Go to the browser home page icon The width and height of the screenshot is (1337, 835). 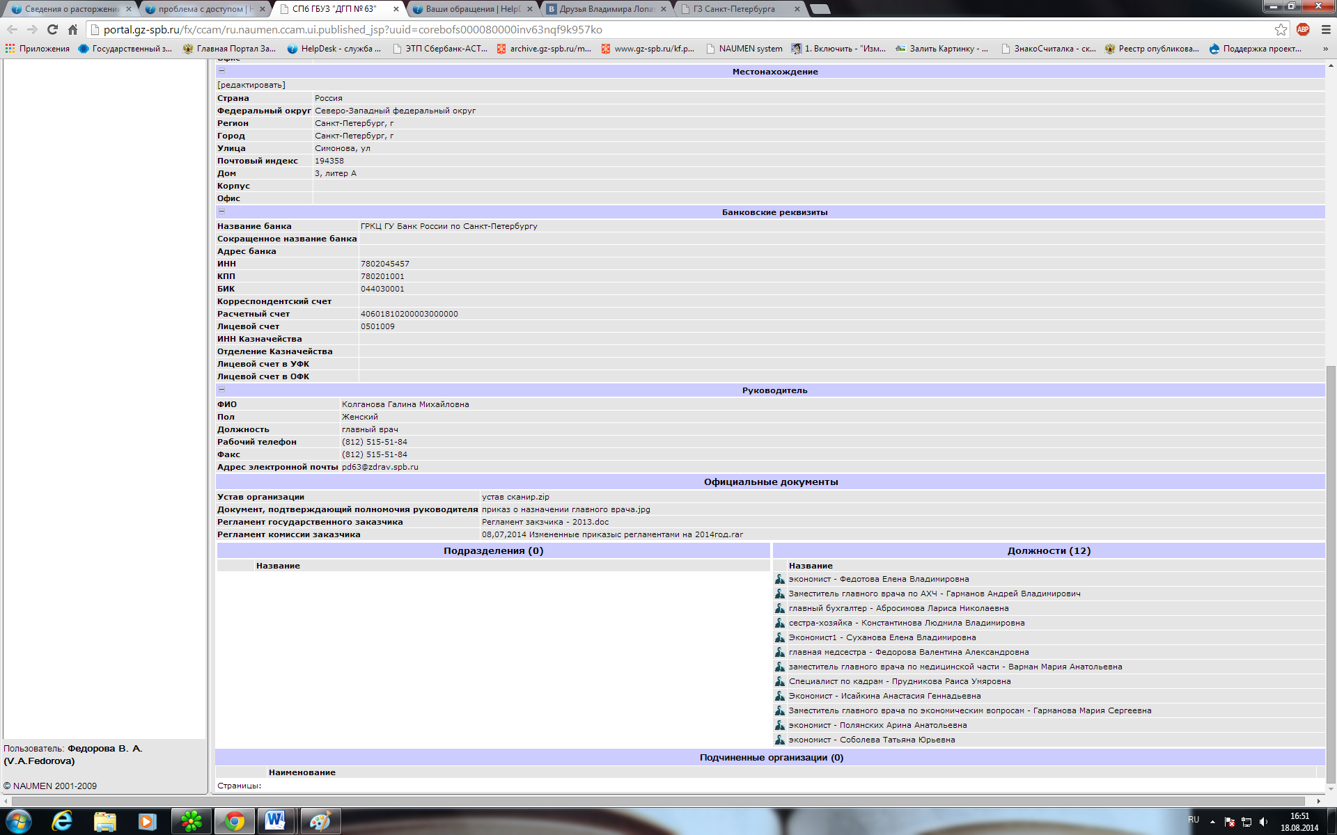tap(72, 29)
